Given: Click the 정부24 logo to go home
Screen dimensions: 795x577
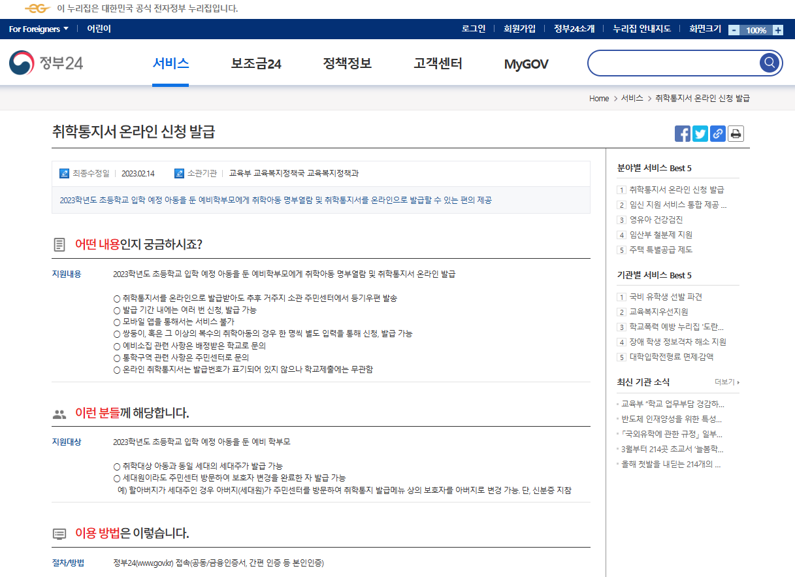Looking at the screenshot, I should (46, 63).
